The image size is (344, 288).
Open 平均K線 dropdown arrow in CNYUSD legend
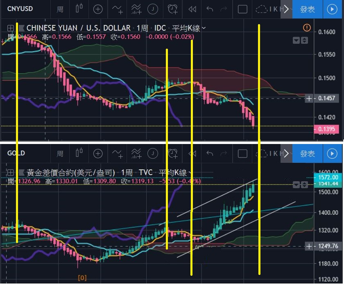(x=204, y=28)
